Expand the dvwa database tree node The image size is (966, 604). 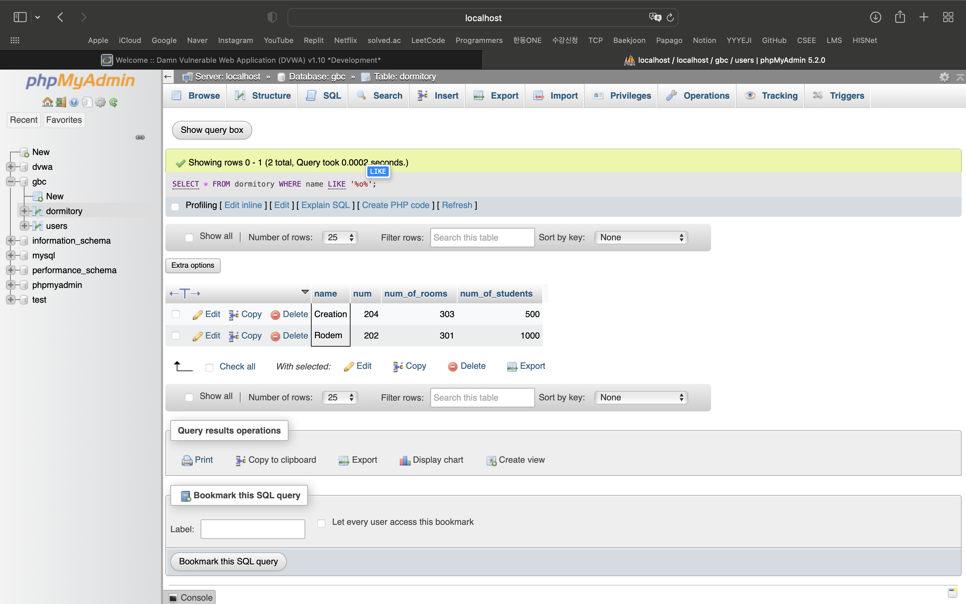pos(11,166)
